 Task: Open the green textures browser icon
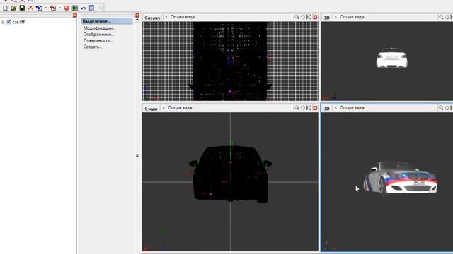coord(75,8)
